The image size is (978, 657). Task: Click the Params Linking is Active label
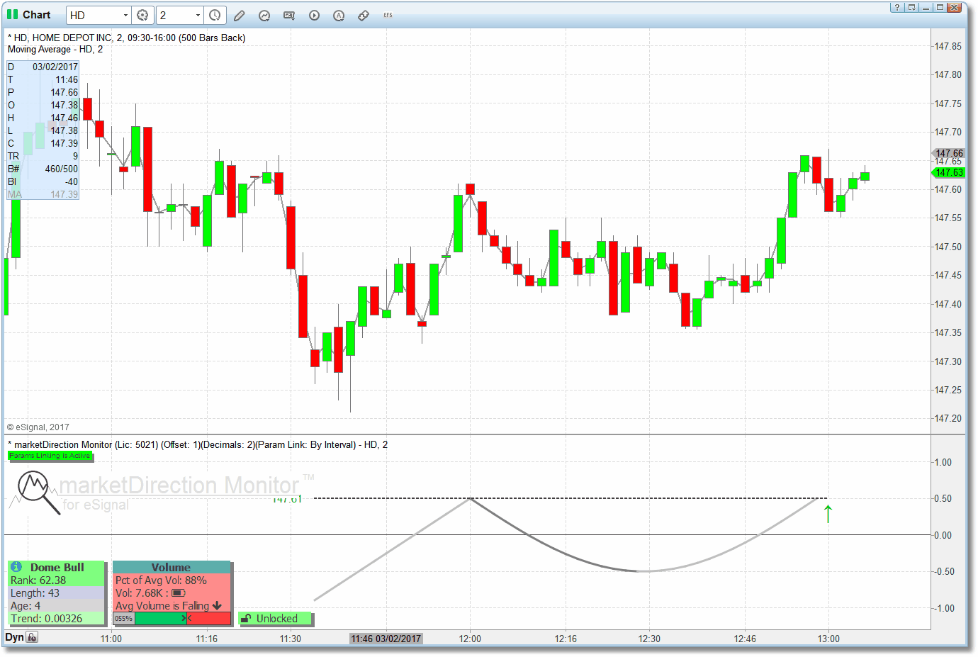(50, 456)
